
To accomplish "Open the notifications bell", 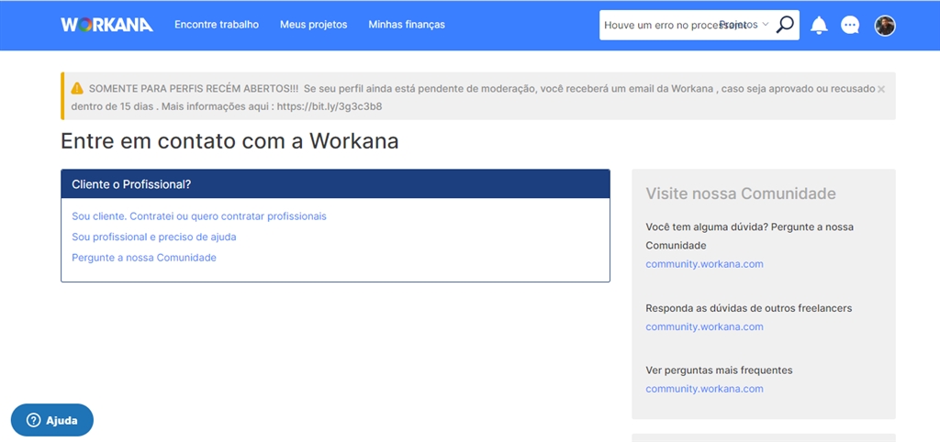I will [819, 25].
